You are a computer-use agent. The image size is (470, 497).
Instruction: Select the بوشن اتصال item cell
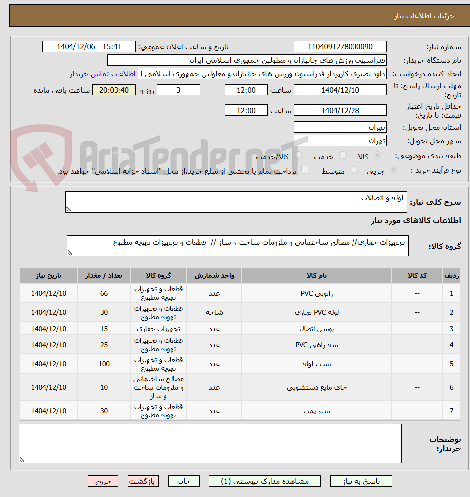click(316, 329)
